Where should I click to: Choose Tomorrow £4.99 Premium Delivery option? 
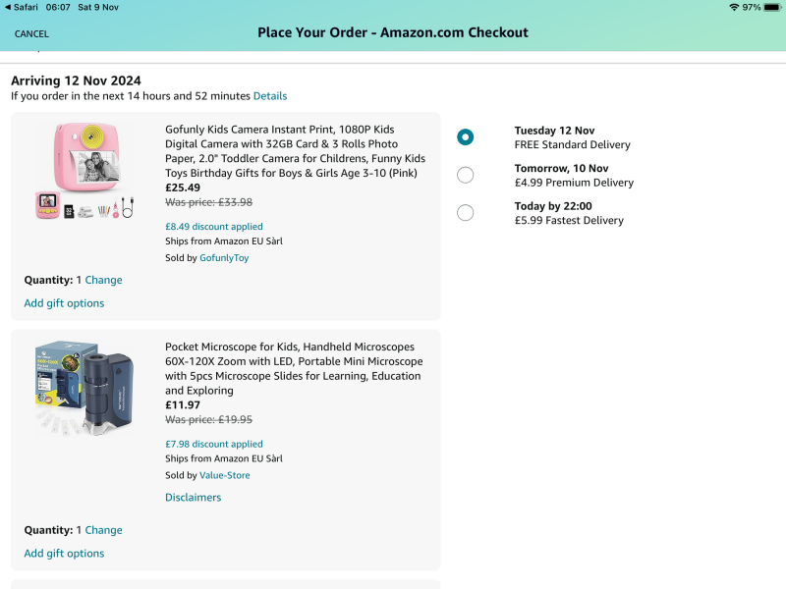[x=466, y=175]
